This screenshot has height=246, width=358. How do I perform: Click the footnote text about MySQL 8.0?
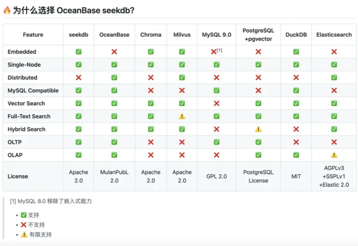pyautogui.click(x=51, y=201)
